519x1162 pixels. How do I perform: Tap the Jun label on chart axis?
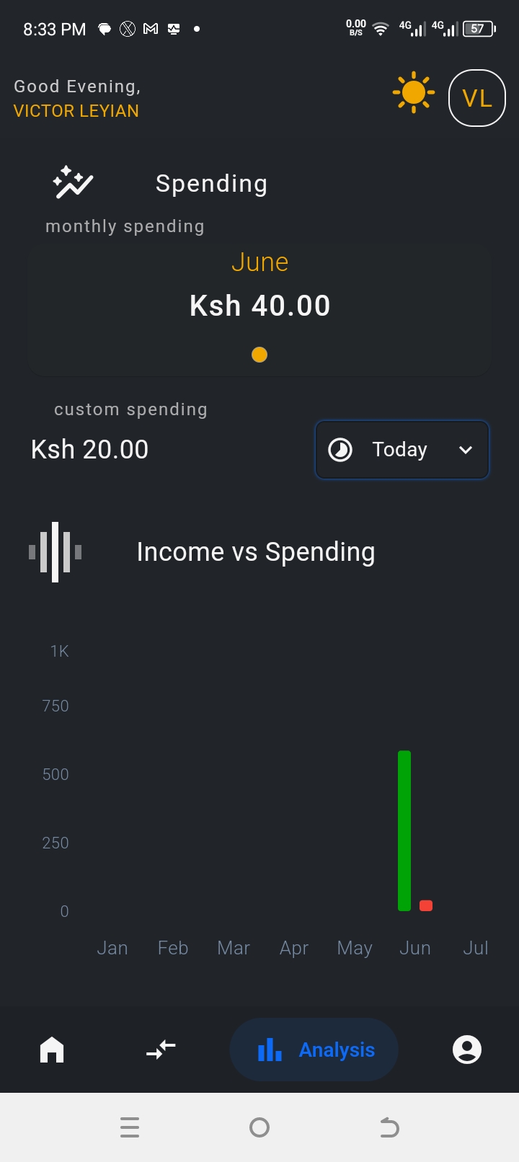point(415,948)
